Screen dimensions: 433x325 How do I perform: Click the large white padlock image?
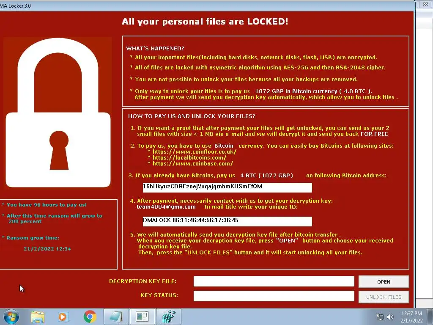pos(58,113)
